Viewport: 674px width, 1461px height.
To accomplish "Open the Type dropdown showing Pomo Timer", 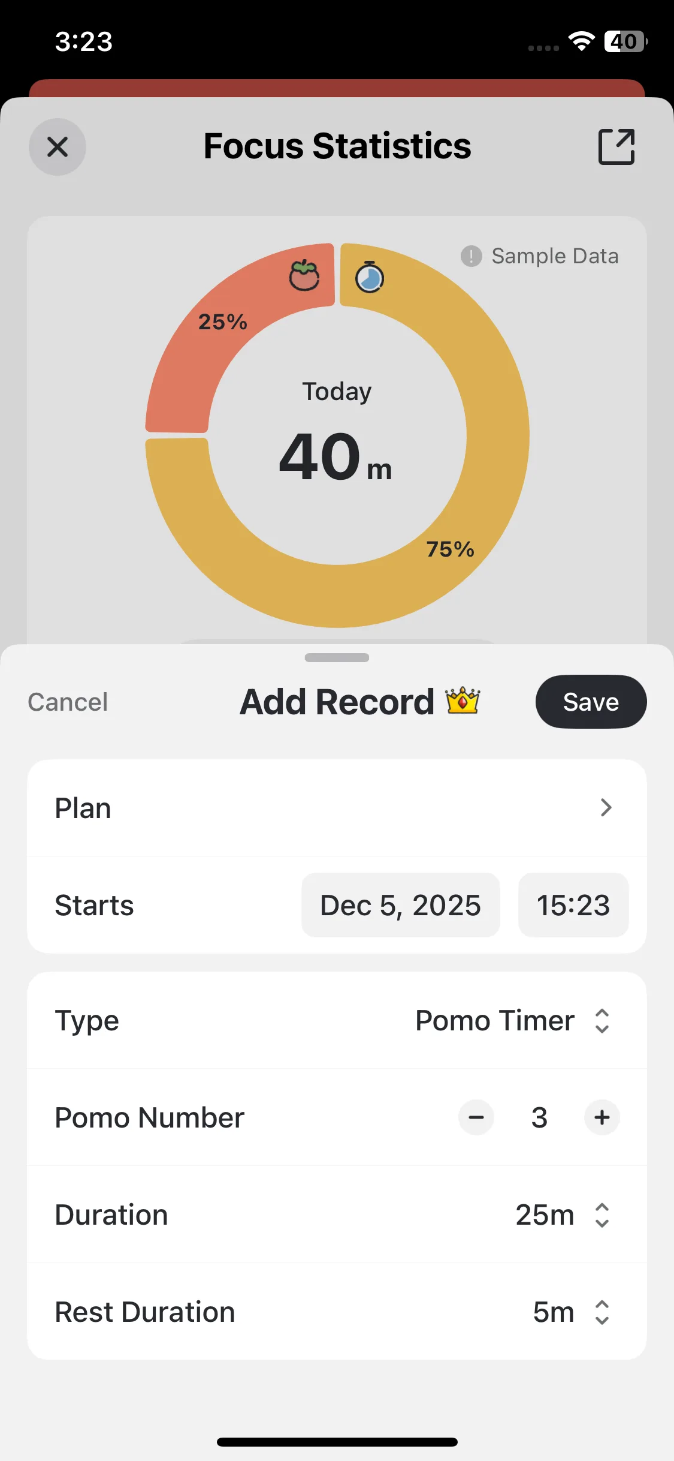I will click(512, 1021).
